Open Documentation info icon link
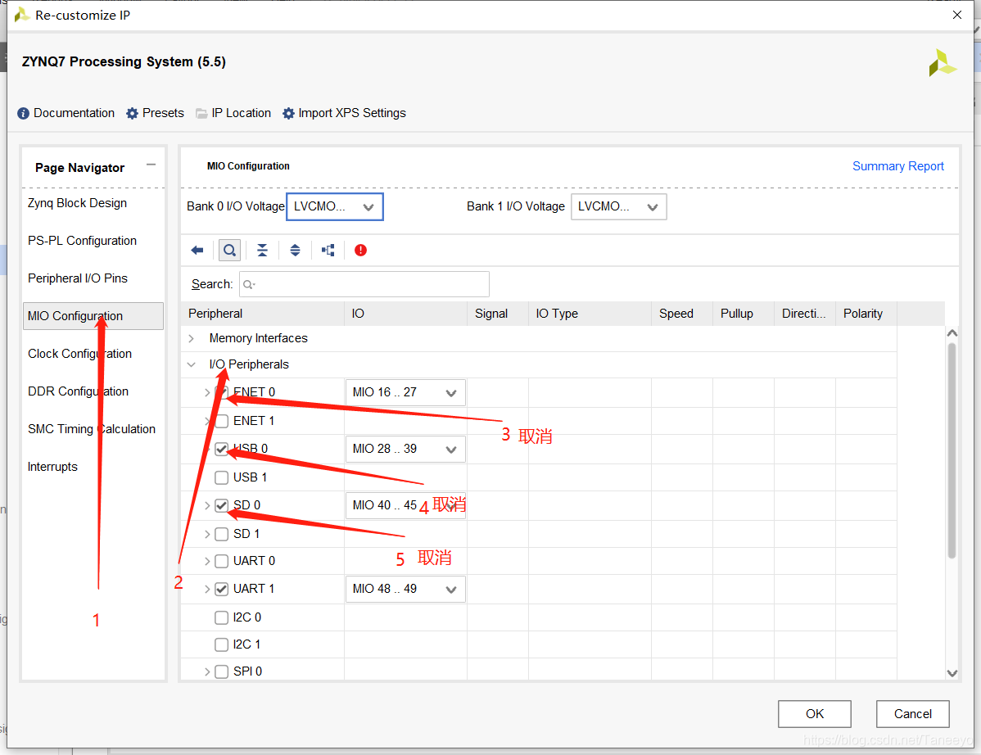 click(x=66, y=113)
